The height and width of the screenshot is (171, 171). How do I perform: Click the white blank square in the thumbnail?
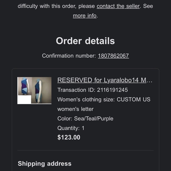(24, 100)
